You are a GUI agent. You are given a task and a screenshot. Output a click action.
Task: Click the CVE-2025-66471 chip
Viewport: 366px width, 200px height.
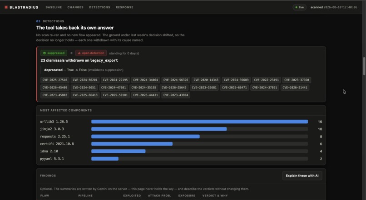point(234,88)
